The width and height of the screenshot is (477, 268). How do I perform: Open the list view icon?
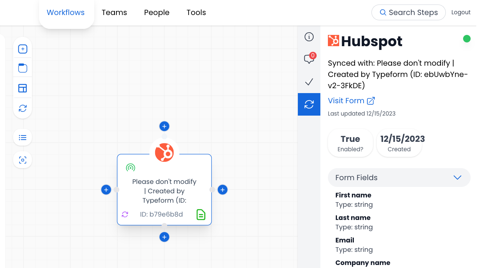[23, 137]
